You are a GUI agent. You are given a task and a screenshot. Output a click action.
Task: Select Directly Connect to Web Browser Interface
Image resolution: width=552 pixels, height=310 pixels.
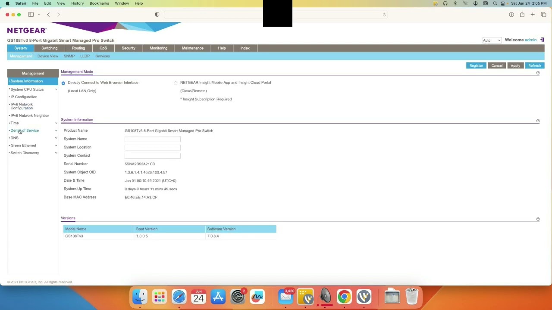(x=63, y=83)
